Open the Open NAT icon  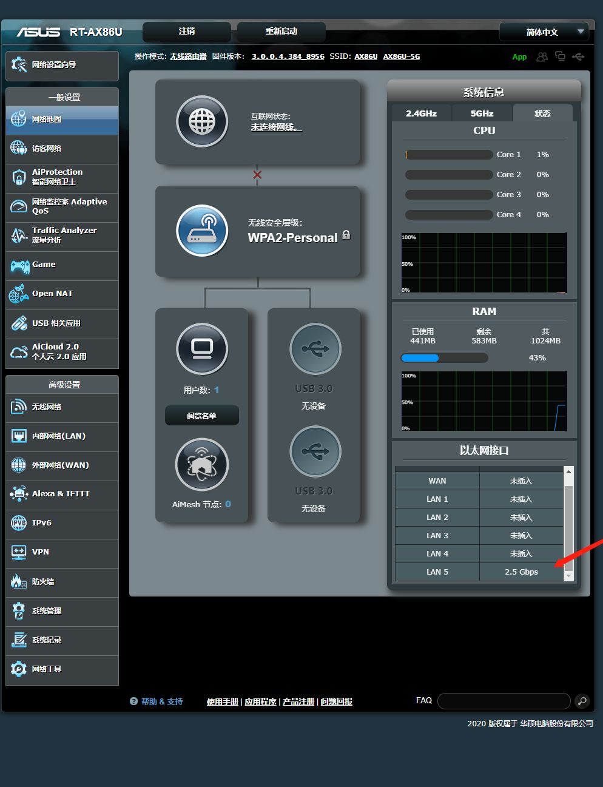18,294
